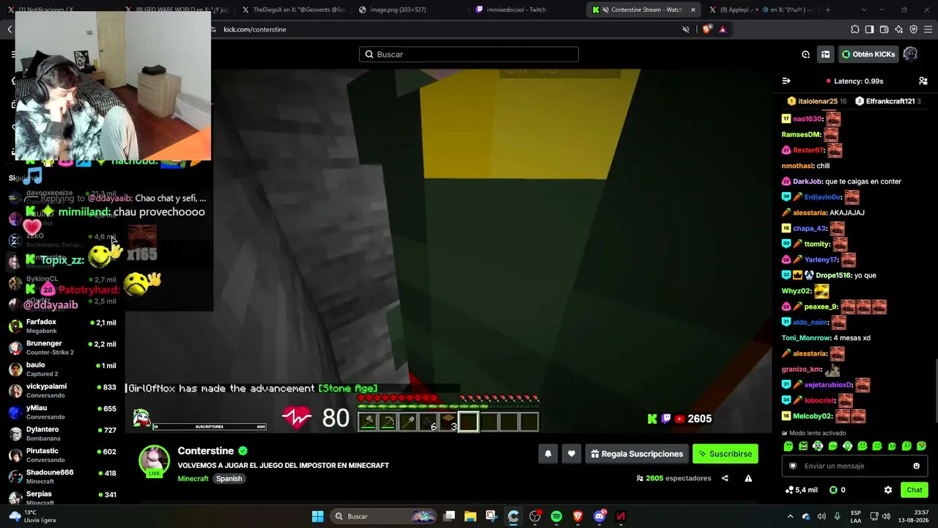
Task: Open a new browser tab
Action: tap(828, 10)
